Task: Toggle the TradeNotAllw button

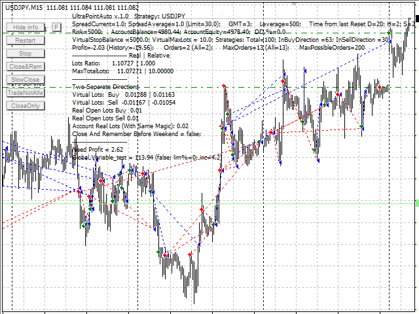Action: [26, 93]
